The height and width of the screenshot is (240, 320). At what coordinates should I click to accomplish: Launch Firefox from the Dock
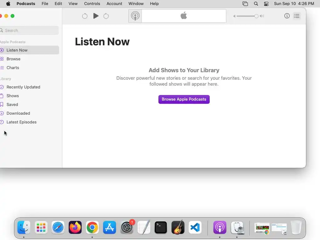[75, 227]
